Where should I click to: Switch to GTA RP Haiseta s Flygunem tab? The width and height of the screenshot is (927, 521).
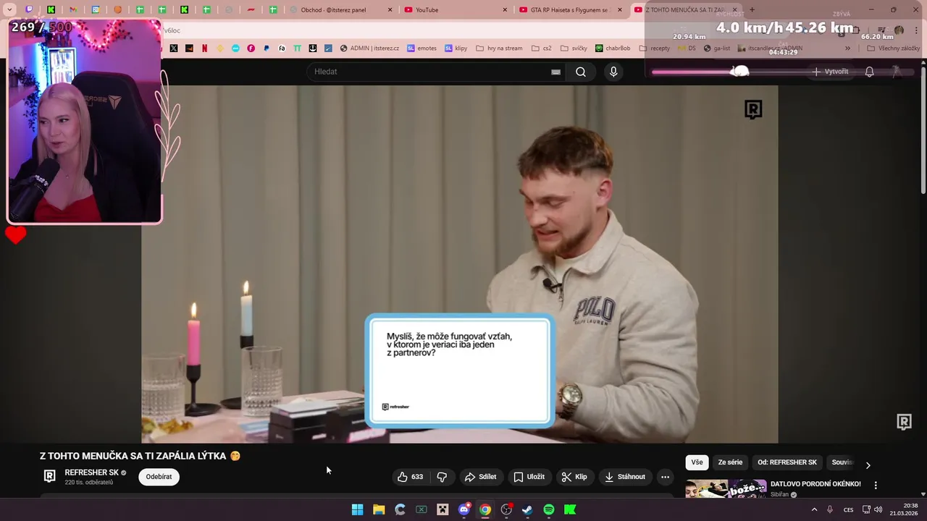569,9
